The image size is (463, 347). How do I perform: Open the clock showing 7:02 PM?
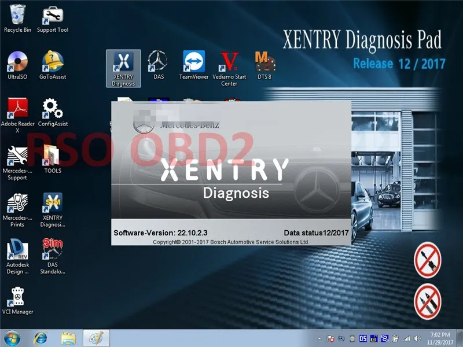coord(440,338)
